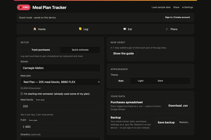Choose the Light theme option

point(141,81)
